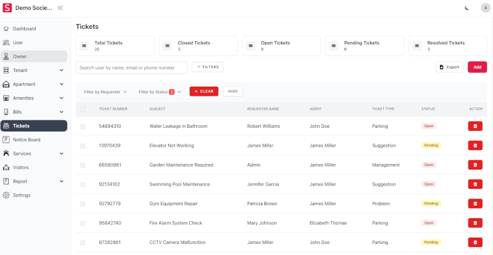
Task: Toggle dark mode moon icon
Action: tap(467, 8)
